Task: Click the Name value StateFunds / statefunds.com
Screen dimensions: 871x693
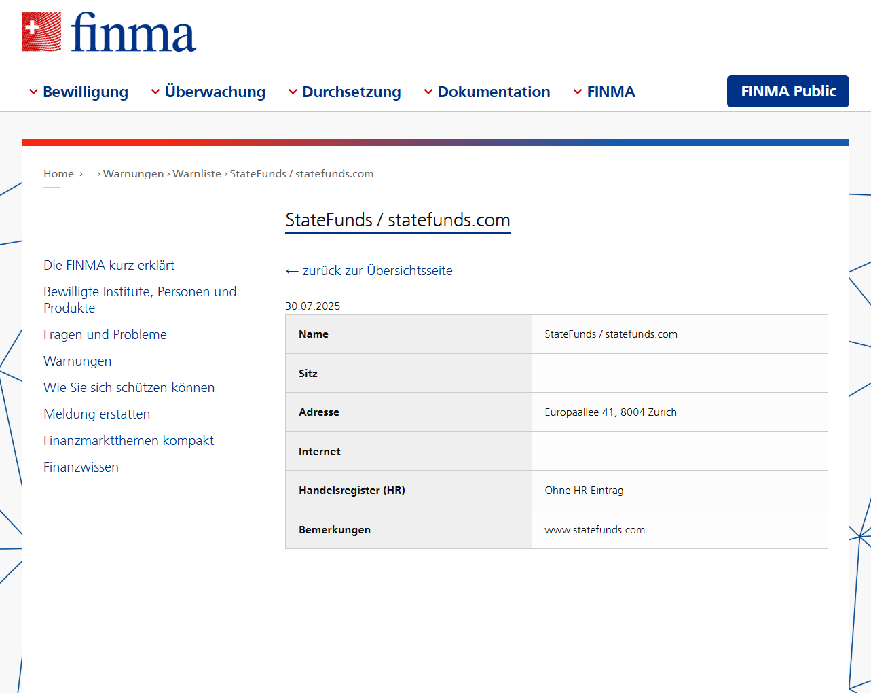Action: pos(611,334)
